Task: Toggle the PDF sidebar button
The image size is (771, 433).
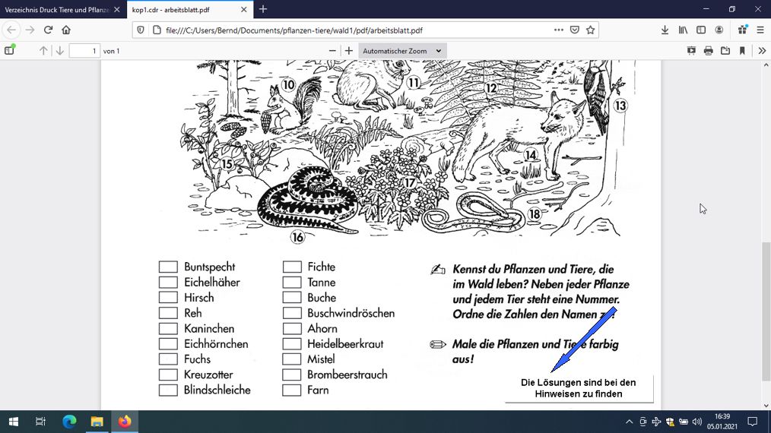Action: (x=9, y=50)
